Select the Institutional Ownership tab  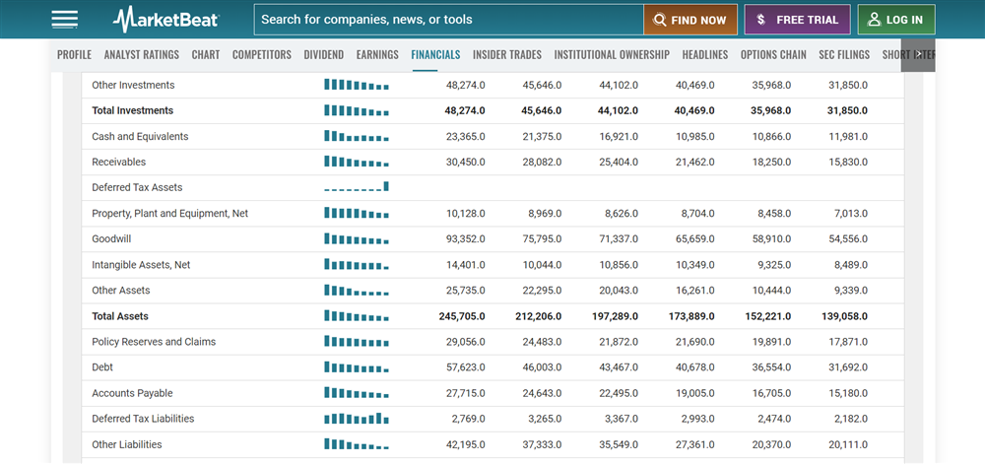pyautogui.click(x=612, y=55)
